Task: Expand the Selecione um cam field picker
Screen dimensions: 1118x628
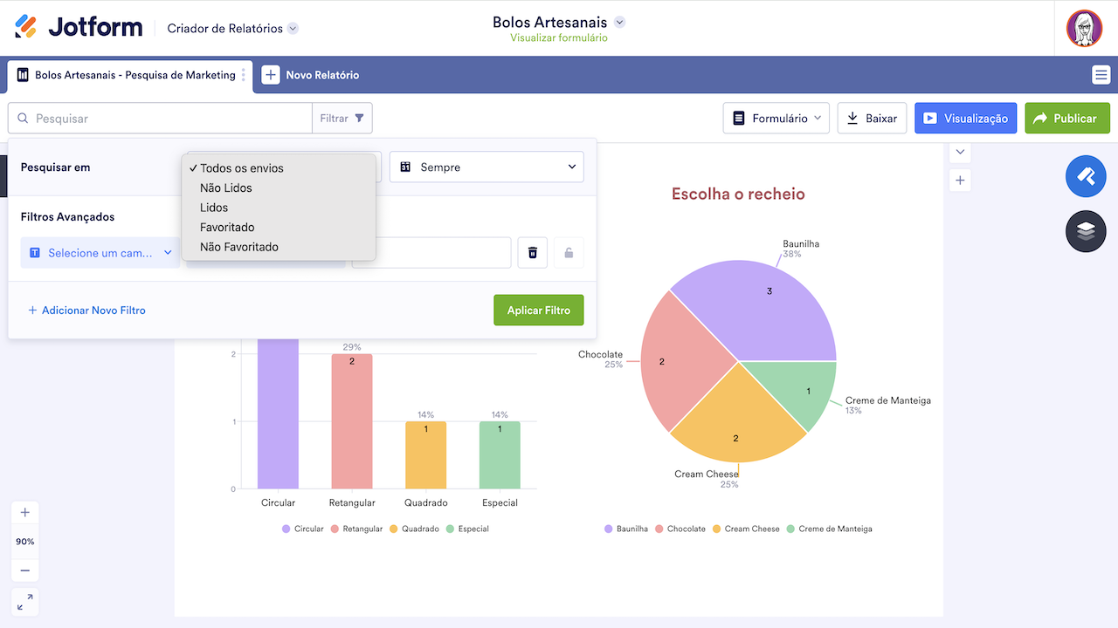Action: point(100,252)
